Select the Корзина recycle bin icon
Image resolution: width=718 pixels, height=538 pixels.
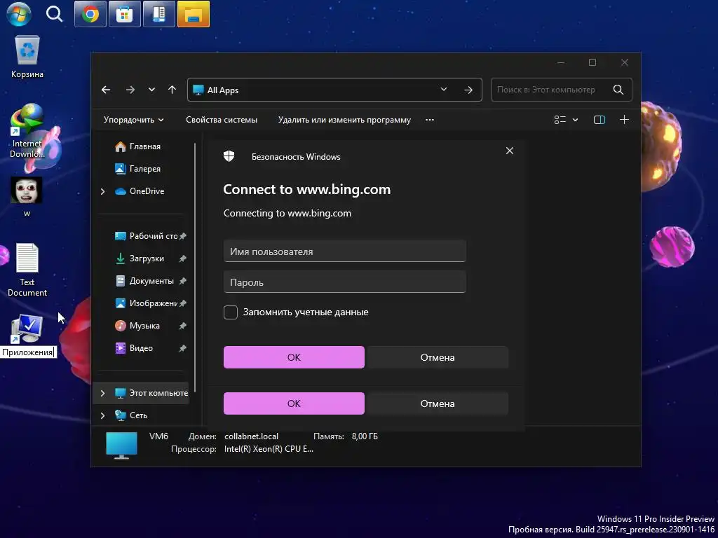point(27,57)
